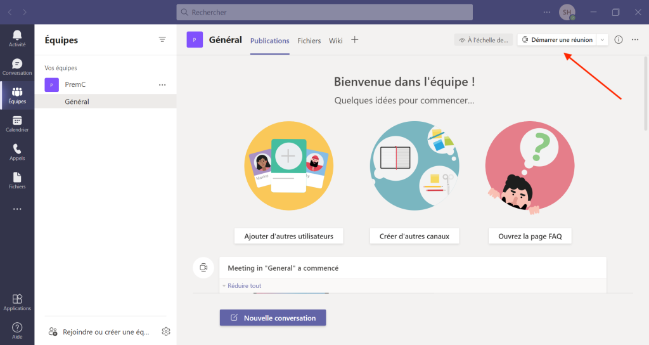
Task: Select the PremC team row
Action: point(106,84)
